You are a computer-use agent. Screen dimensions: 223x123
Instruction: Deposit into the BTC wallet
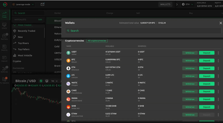207,61
